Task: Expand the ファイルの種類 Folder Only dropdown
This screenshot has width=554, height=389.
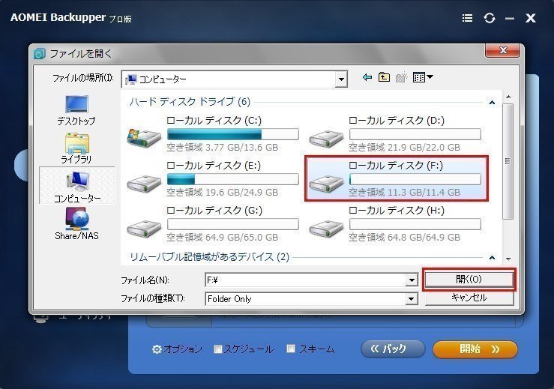Action: click(412, 299)
